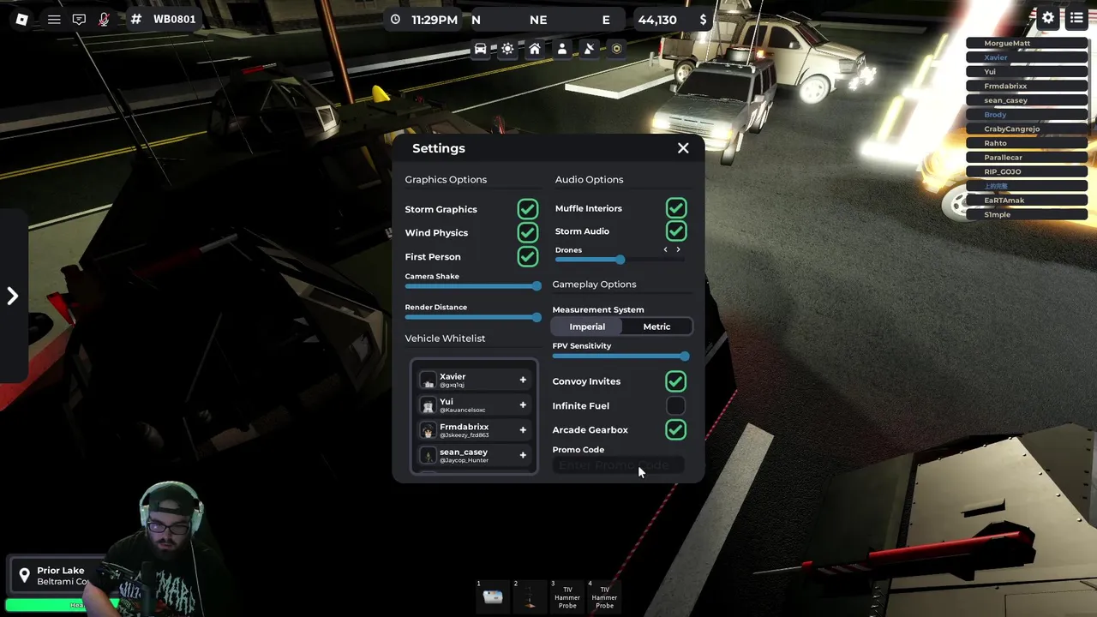Add Yui to vehicle whitelist
Image resolution: width=1097 pixels, height=617 pixels.
[523, 404]
